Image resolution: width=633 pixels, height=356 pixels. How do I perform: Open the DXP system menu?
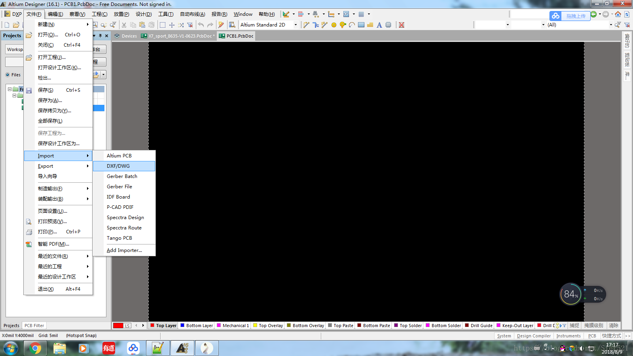coord(13,14)
